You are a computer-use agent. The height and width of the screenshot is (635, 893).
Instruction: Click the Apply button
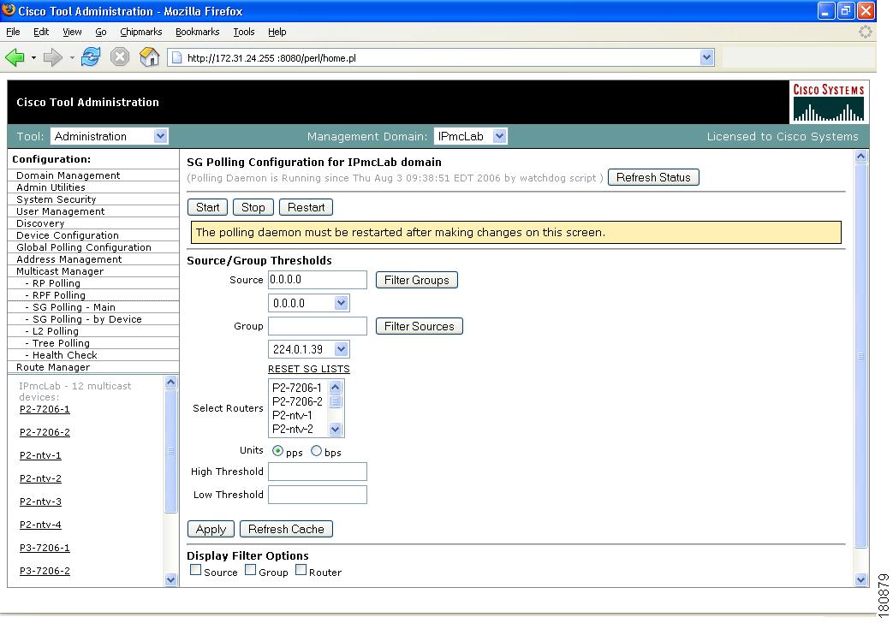tap(211, 529)
